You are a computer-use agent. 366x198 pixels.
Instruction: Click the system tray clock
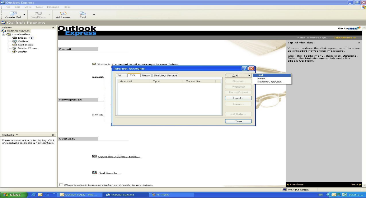click(356, 194)
